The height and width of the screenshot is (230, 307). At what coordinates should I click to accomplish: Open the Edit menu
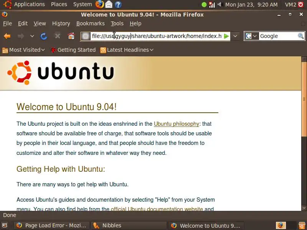point(23,23)
